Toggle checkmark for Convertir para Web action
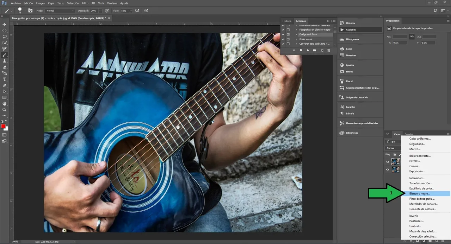The image size is (451, 244). pos(283,44)
